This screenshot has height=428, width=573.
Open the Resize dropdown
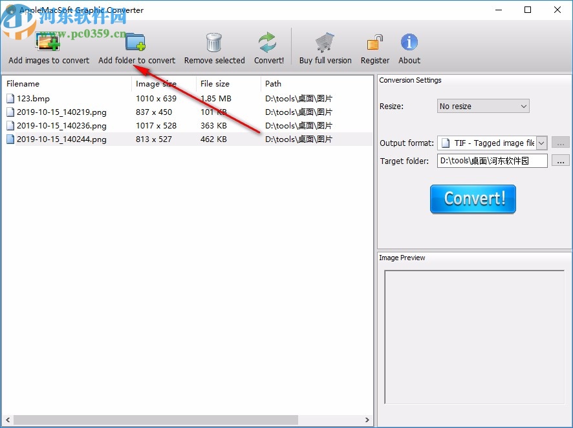(482, 106)
